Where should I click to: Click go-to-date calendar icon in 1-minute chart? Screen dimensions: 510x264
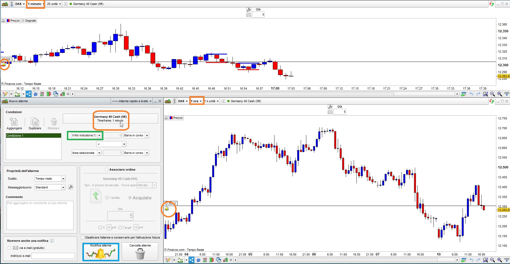pyautogui.click(x=464, y=94)
